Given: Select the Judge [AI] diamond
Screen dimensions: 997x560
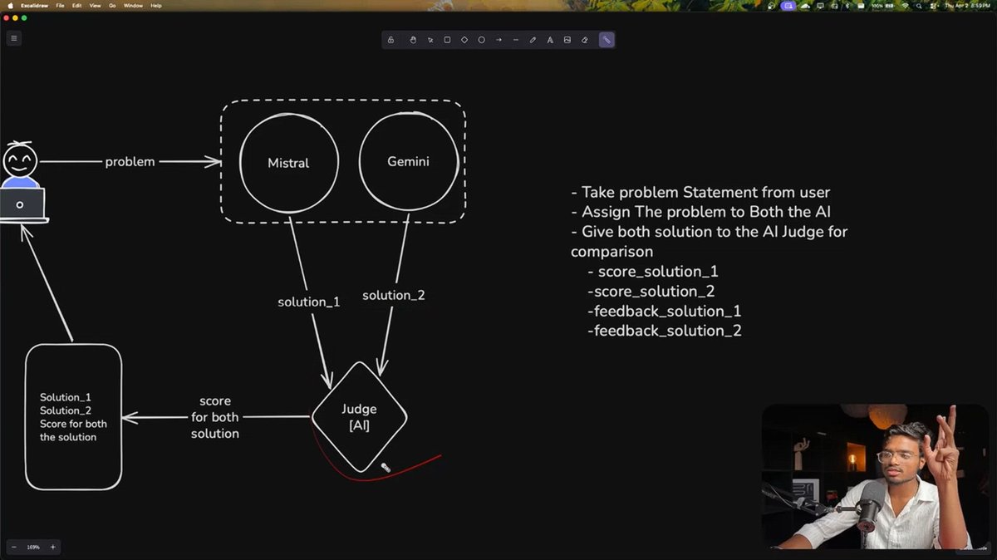Looking at the screenshot, I should coord(359,417).
